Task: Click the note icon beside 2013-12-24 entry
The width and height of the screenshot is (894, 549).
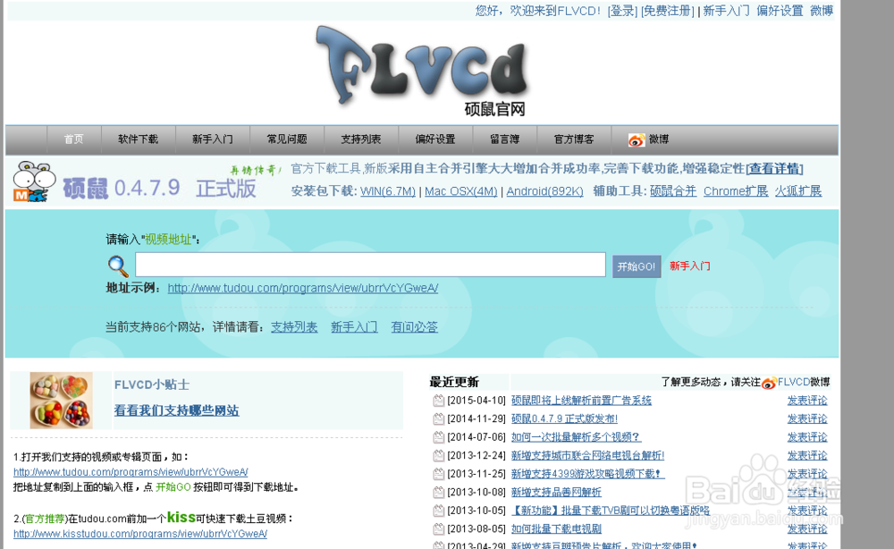Action: click(x=438, y=455)
